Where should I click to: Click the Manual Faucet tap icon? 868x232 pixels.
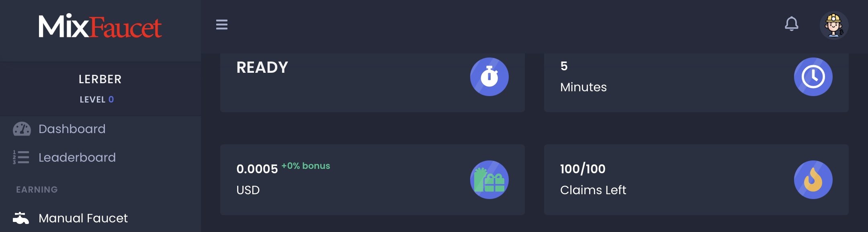[21, 218]
